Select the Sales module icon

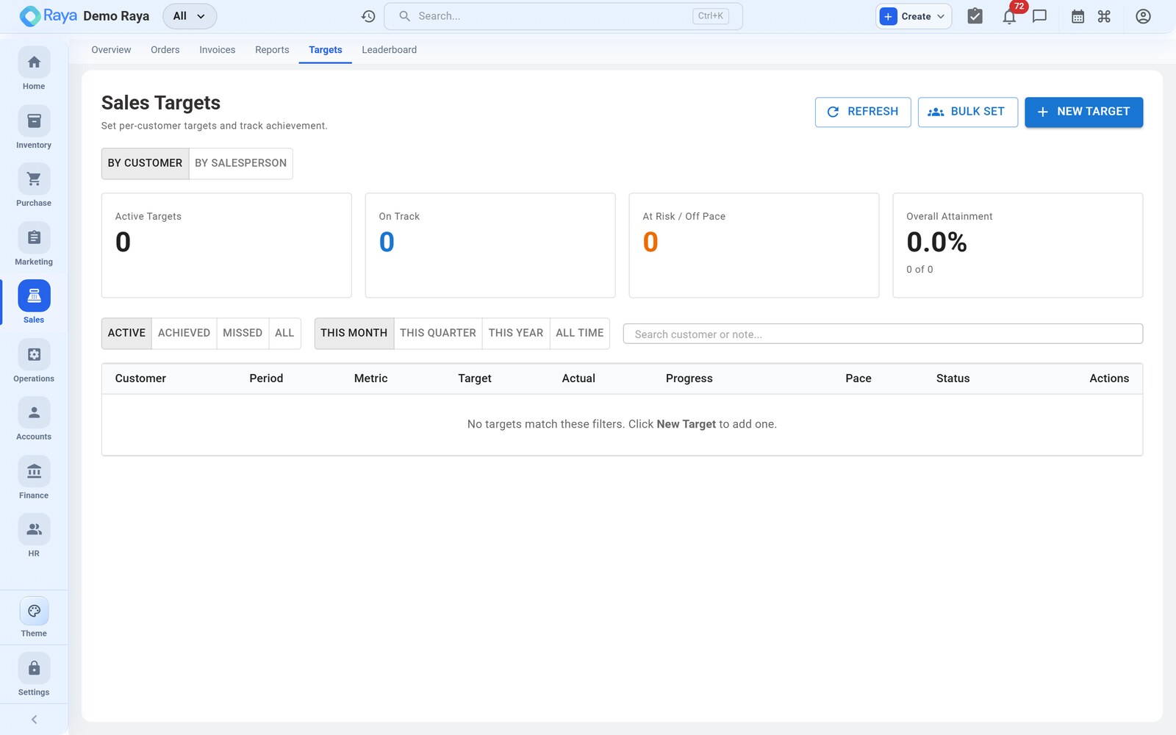click(x=34, y=296)
